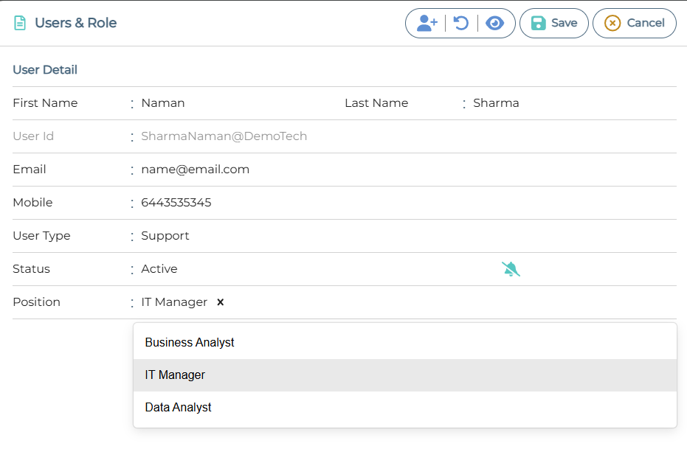Screen dimensions: 687x449
Task: Choose IT Manager in the dropdown list
Action: tap(175, 375)
